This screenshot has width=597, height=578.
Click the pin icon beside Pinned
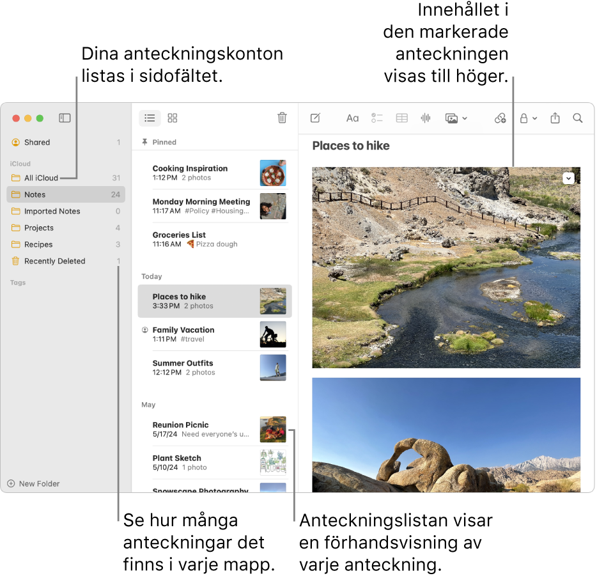[144, 142]
